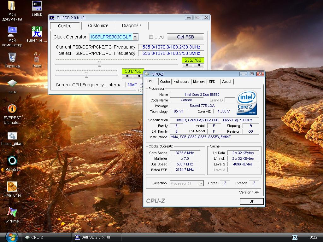
Task: Open the Mainboard tab in CPU-Z
Action: [181, 82]
